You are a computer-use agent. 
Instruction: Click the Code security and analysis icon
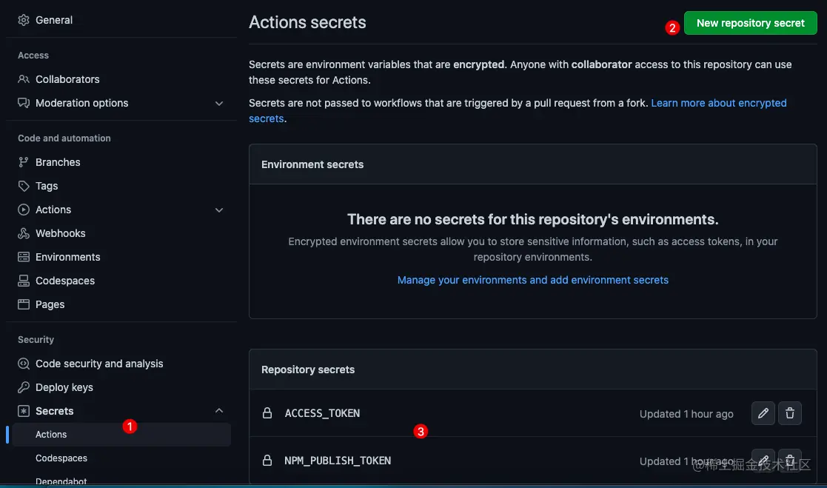pos(24,364)
